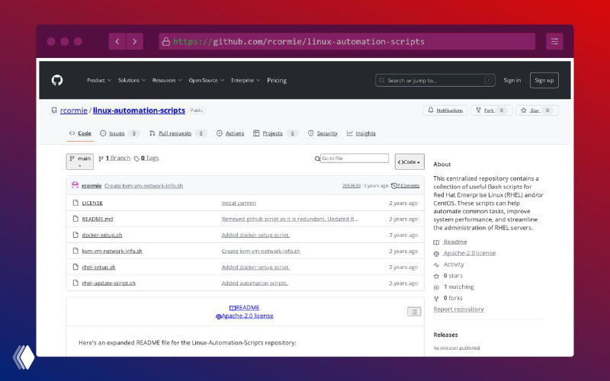The width and height of the screenshot is (610, 381).
Task: Go back with browser back arrow
Action: click(117, 41)
